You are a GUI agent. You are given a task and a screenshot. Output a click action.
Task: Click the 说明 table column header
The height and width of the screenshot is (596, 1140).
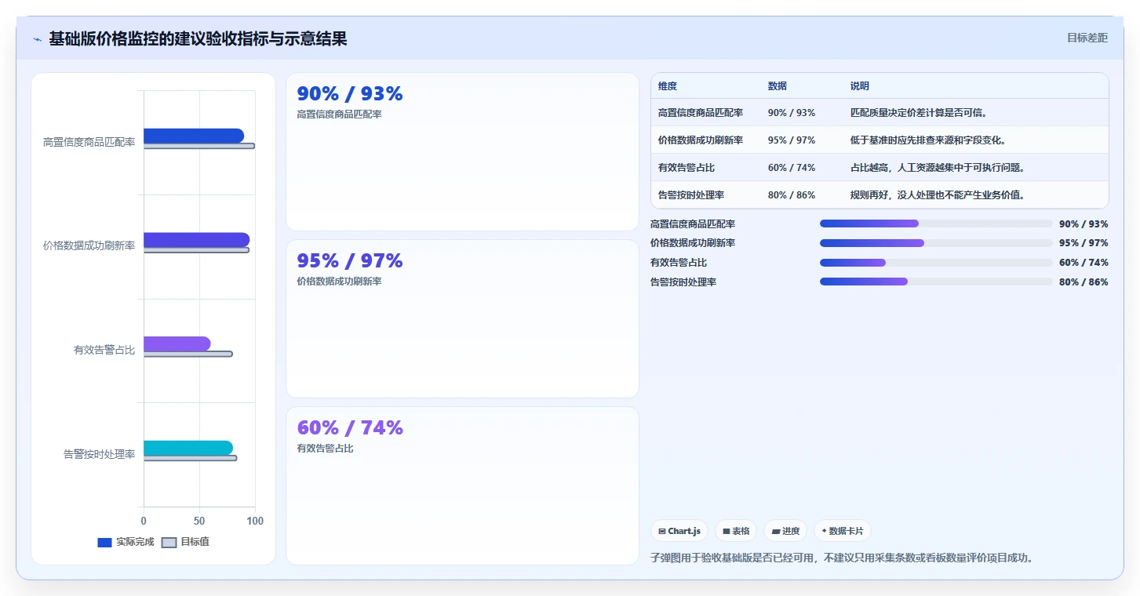(860, 86)
